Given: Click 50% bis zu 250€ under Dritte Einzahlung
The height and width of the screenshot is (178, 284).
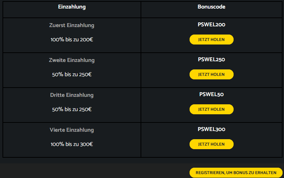Looking at the screenshot, I should click(x=72, y=109).
